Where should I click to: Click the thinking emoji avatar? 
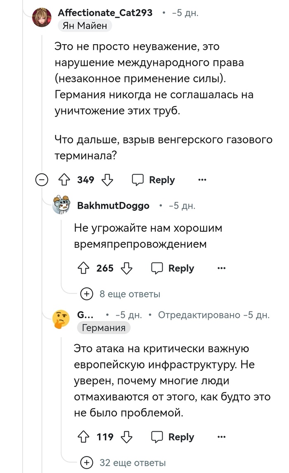61,319
